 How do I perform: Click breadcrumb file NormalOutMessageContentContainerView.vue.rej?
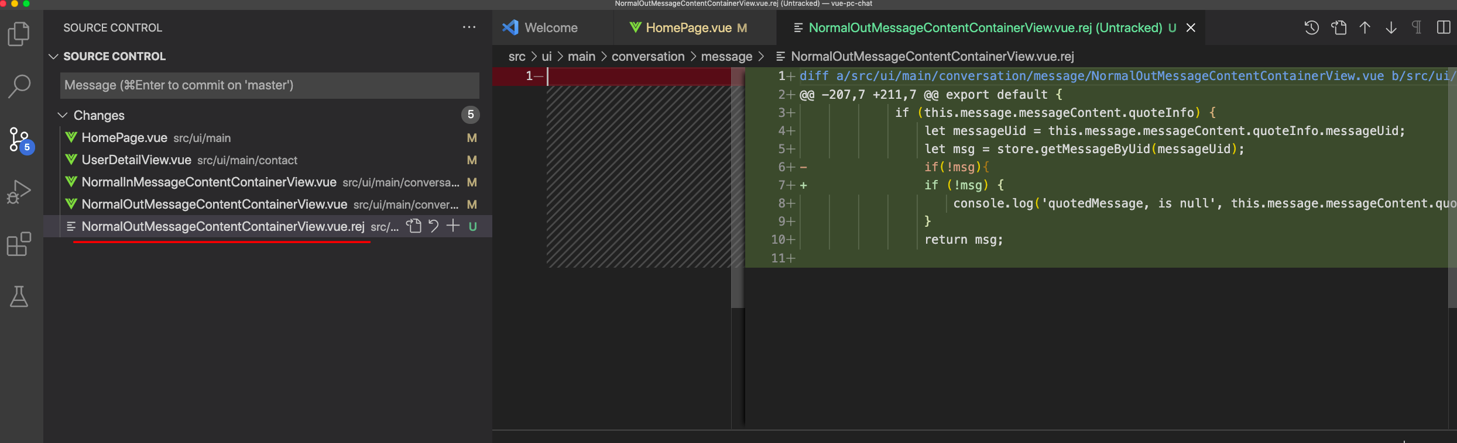click(x=925, y=57)
